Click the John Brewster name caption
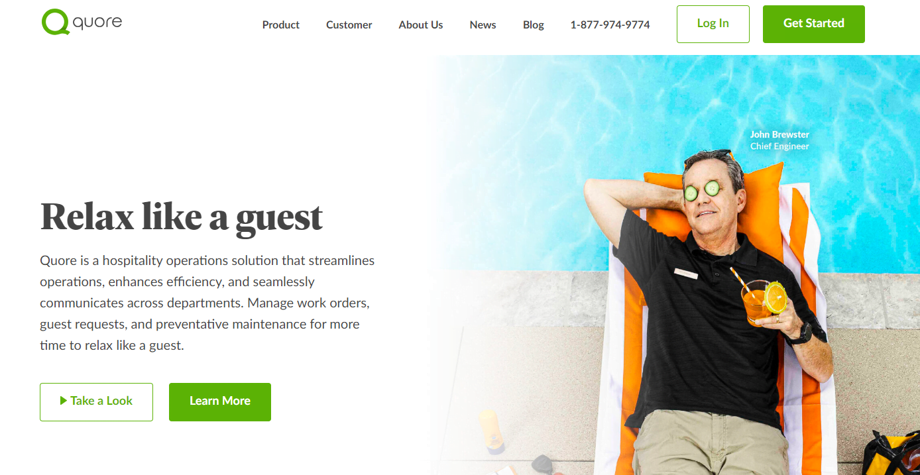Viewport: 920px width, 475px height. [x=779, y=134]
